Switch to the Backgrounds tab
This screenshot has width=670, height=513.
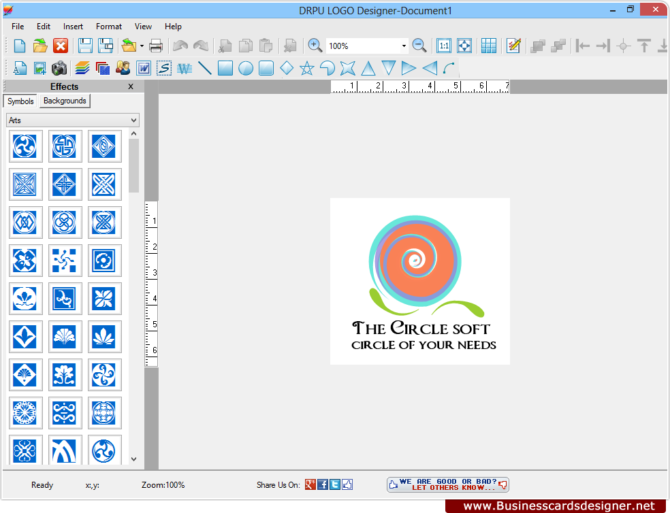(64, 101)
